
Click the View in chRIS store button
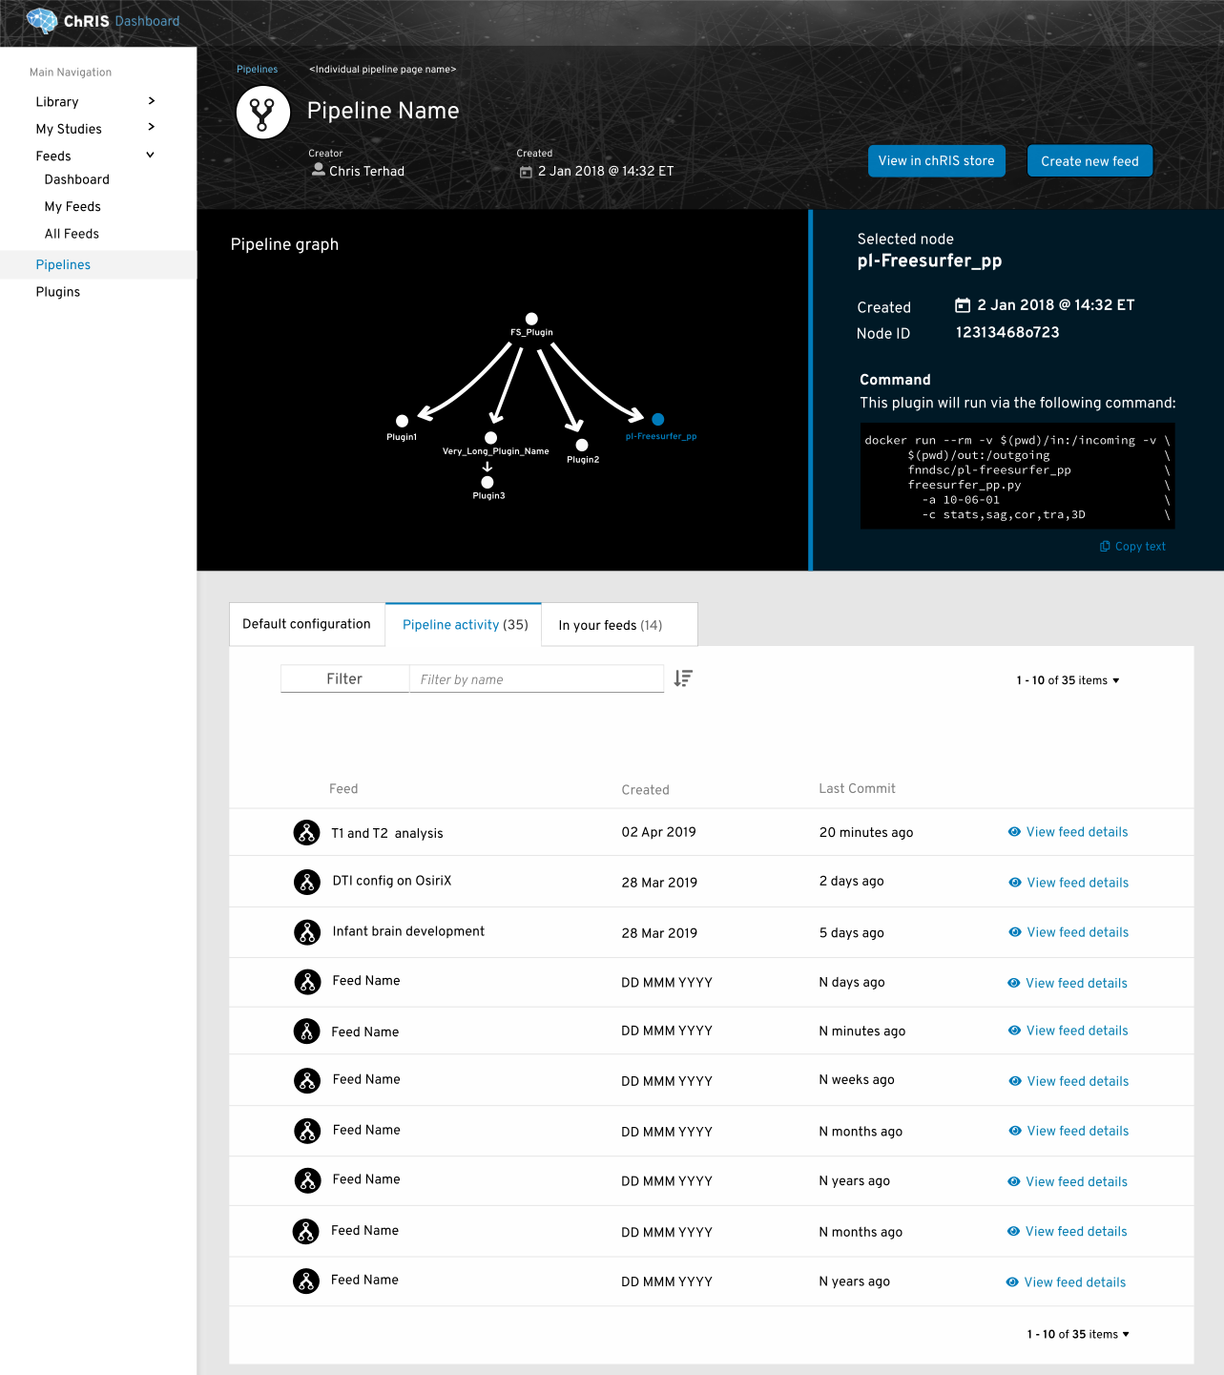pos(936,160)
